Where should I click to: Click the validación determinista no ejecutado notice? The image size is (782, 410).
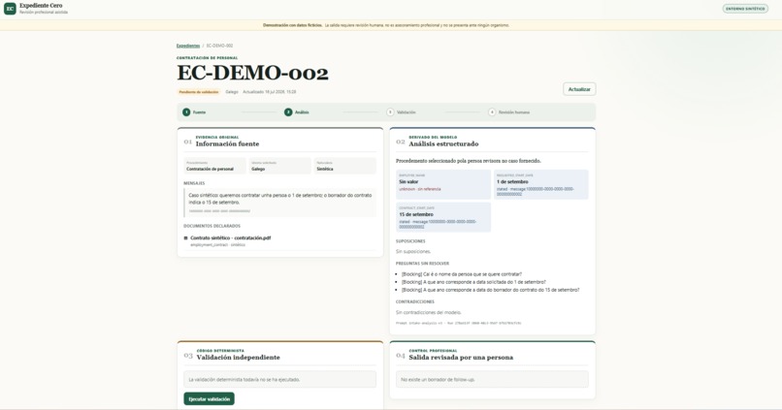279,380
